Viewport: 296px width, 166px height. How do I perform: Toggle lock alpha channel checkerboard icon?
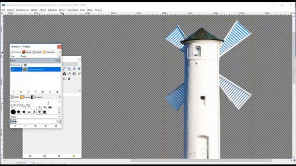point(25,65)
